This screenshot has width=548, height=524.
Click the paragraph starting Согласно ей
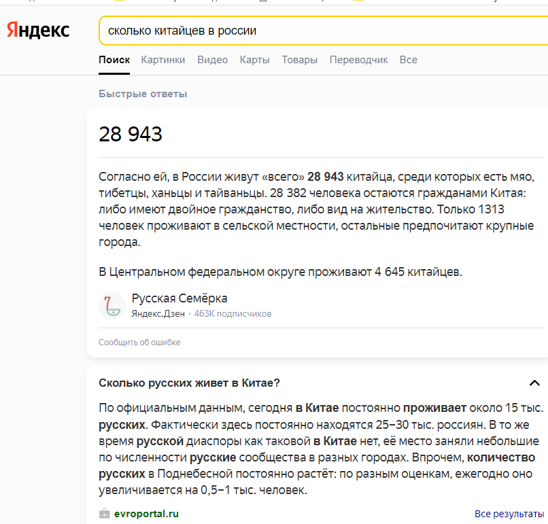coord(317,209)
